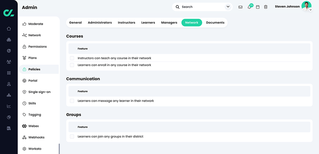Screen dimensions: 319x154
Task: Click the four-squares grid icon in sidebar
Action: 9,73
